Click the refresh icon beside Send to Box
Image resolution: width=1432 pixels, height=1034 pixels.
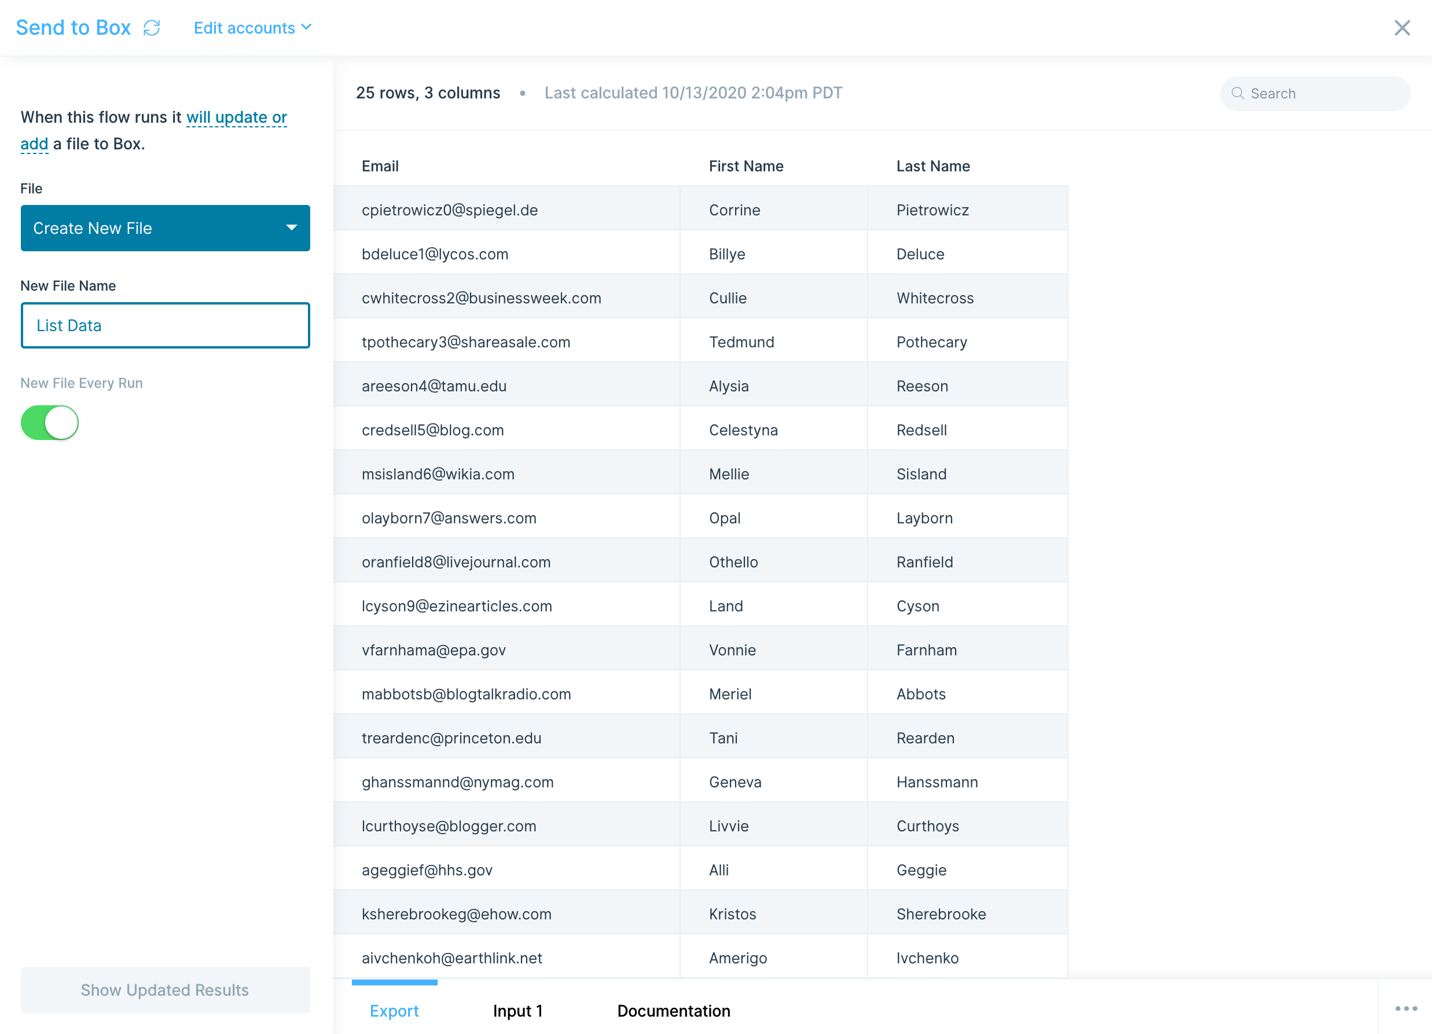[152, 28]
